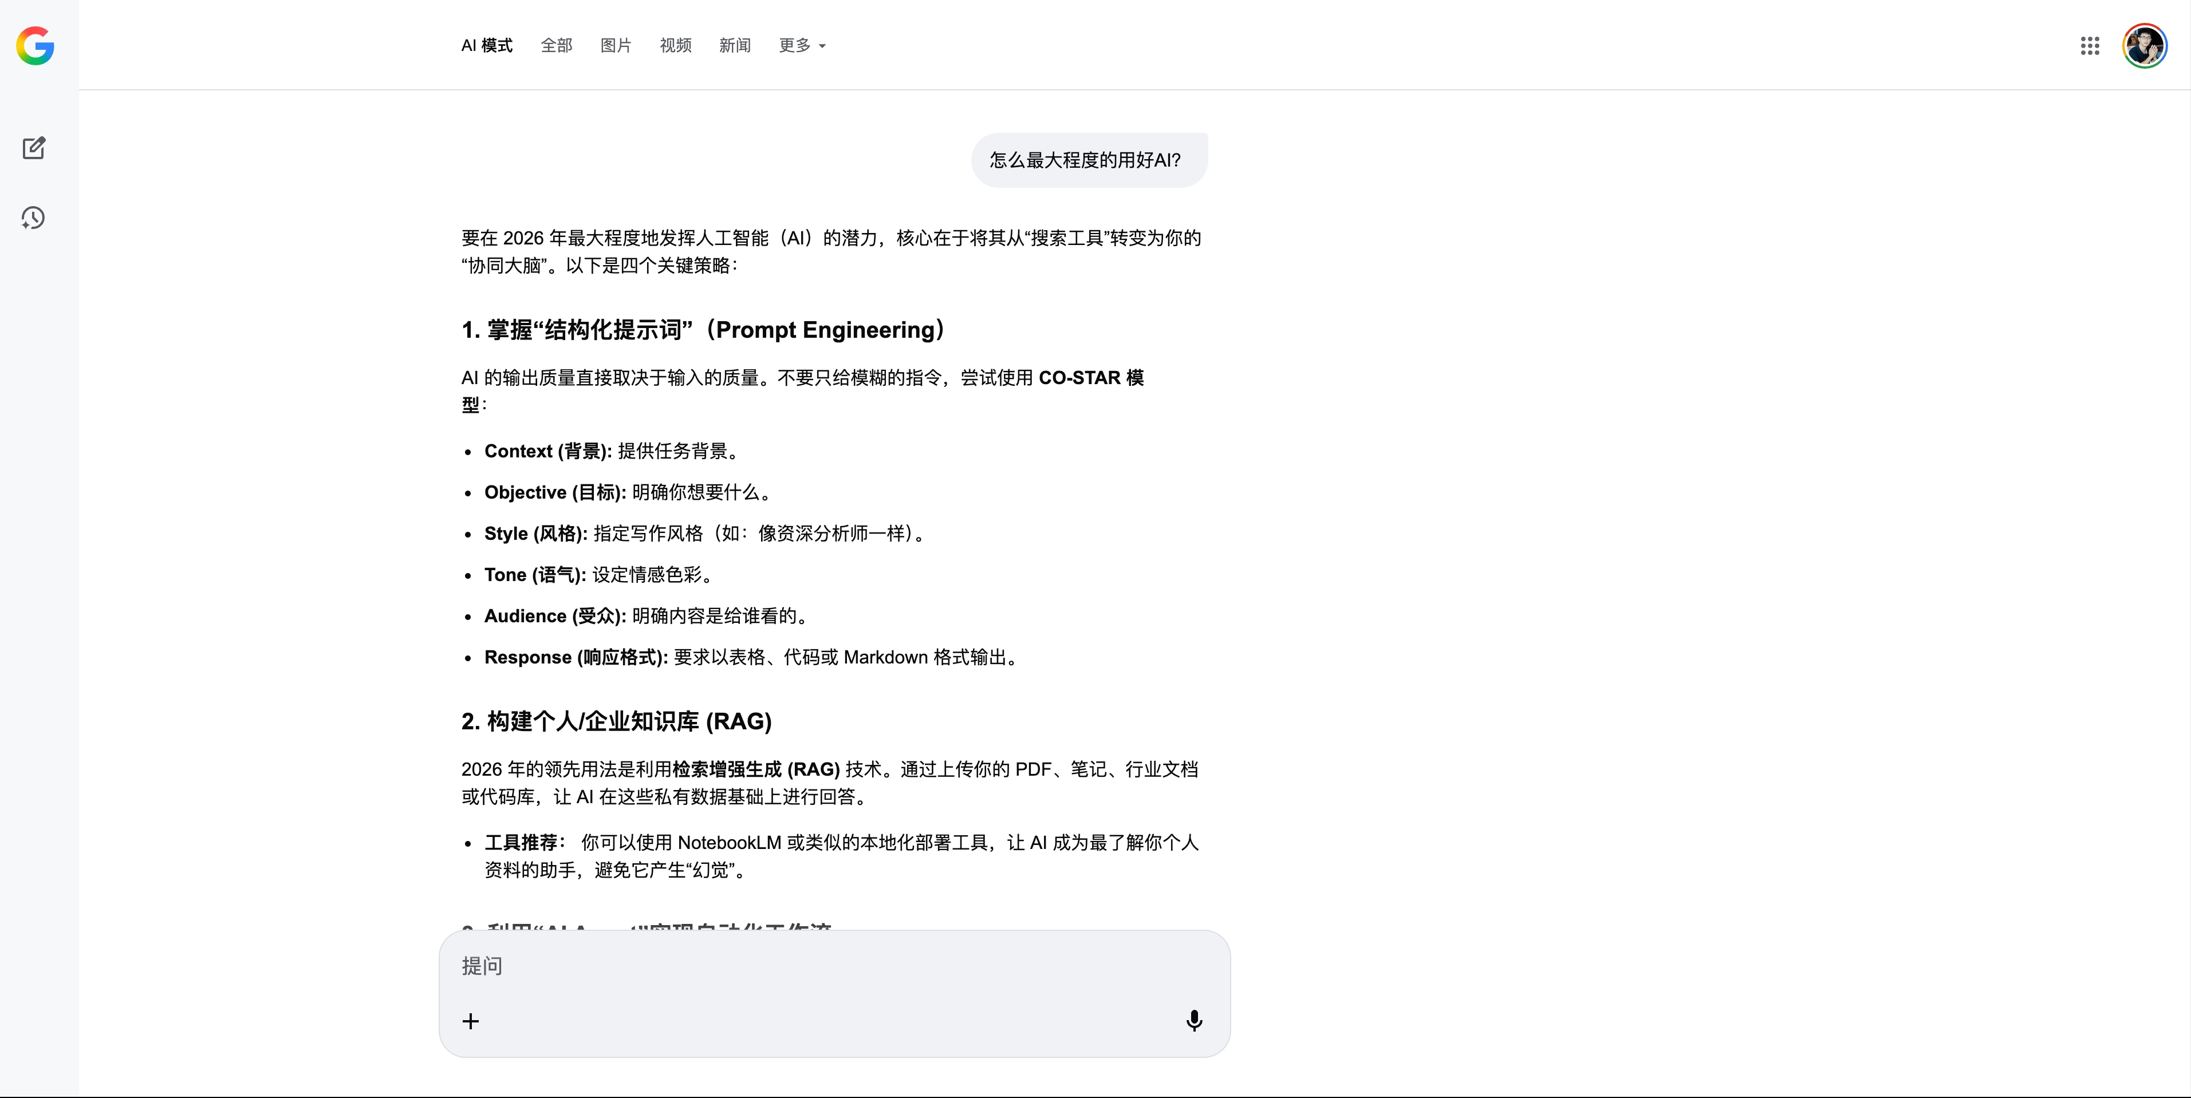Click the 工具推荐 bullet item

[521, 843]
